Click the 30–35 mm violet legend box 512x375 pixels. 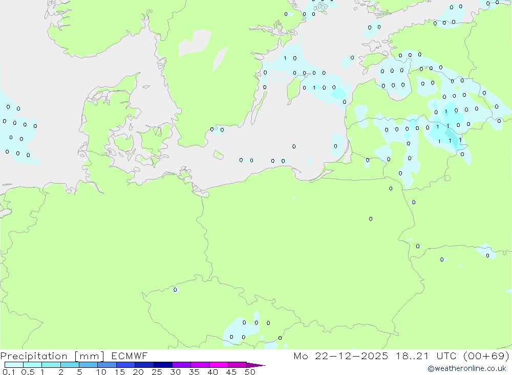tap(182, 365)
